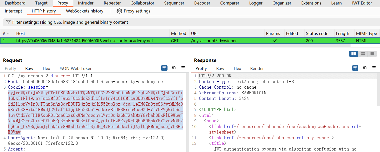Toggle non-printable \n characters in the Request panel
This screenshot has height=152, width=380.
pyautogui.click(x=174, y=68)
